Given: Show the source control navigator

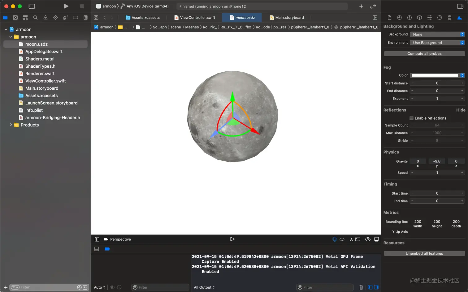Looking at the screenshot, I should point(15,18).
